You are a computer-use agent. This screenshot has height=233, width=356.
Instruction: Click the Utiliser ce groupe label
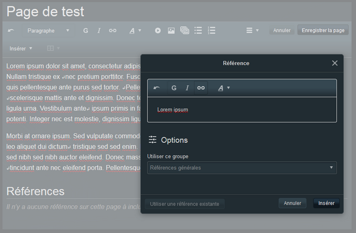click(167, 156)
